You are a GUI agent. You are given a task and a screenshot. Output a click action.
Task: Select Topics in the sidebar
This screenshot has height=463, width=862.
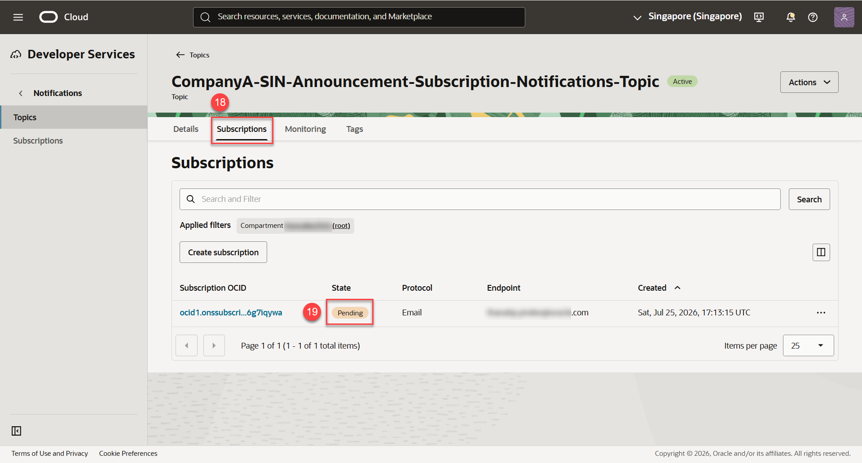(74, 117)
